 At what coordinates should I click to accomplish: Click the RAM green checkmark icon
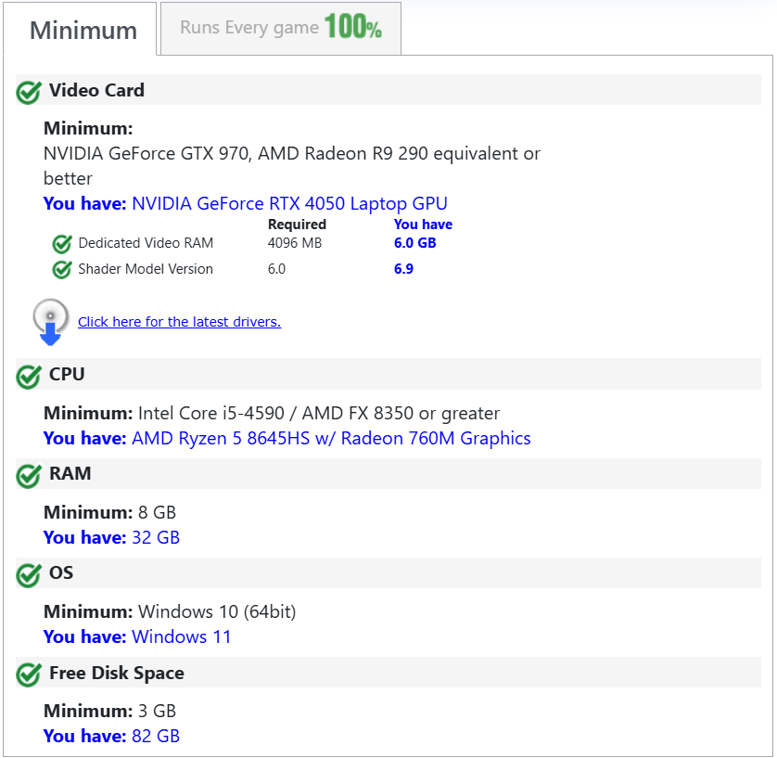[x=29, y=475]
